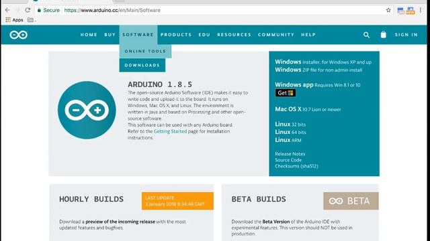The image size is (430, 241).
Task: Open the COMMUNITY nav menu
Action: coord(276,35)
